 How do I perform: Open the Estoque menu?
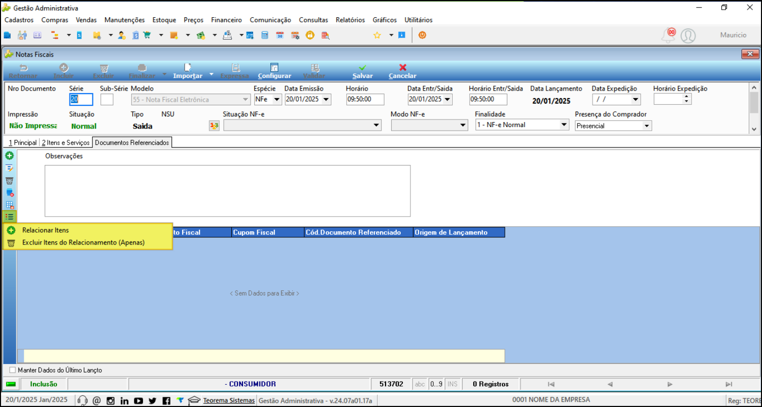[x=164, y=20]
